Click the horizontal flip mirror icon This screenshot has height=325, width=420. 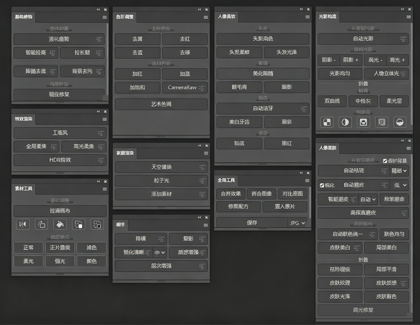pos(23,224)
